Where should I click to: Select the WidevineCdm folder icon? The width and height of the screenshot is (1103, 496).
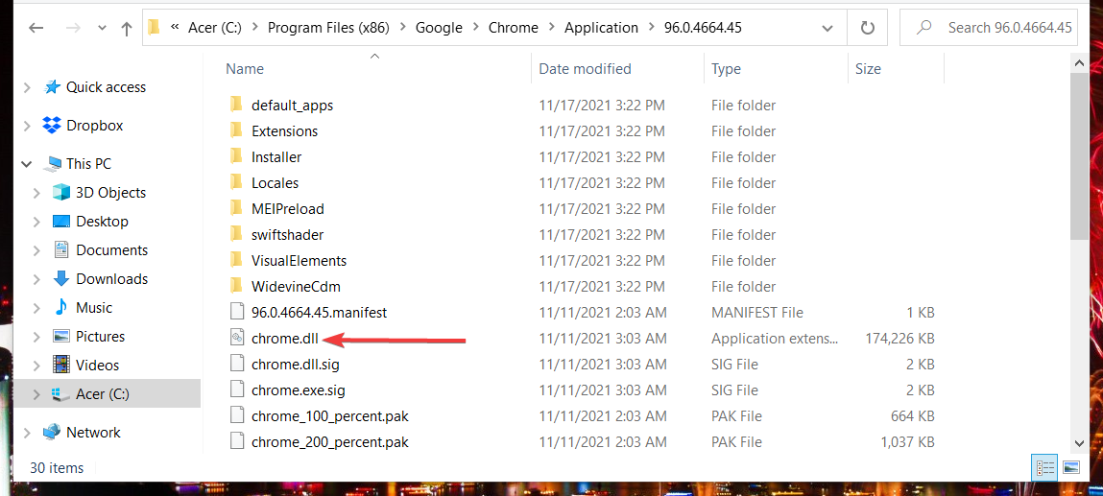click(x=237, y=287)
